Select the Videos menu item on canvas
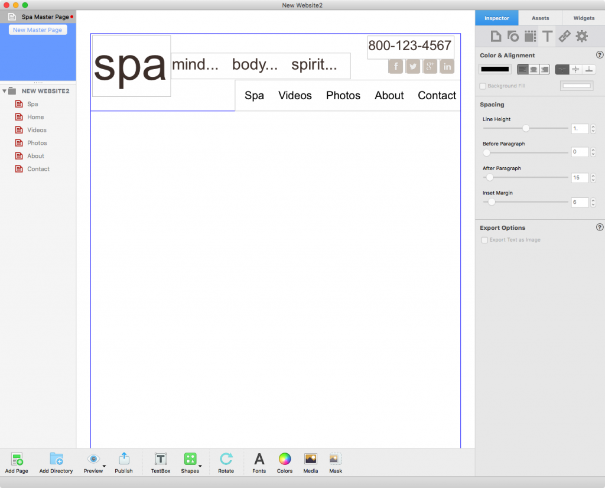 (295, 95)
